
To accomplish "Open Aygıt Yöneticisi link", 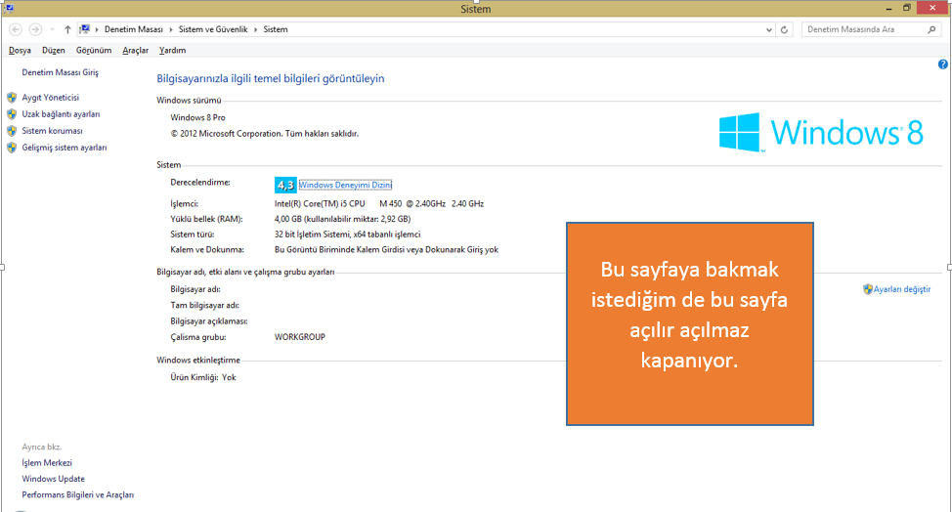I will 51,97.
